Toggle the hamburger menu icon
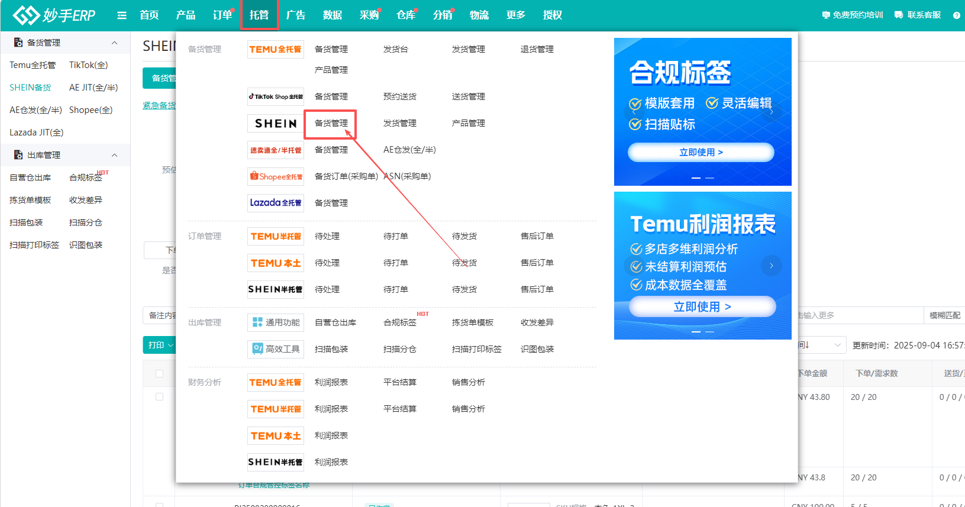 [122, 15]
